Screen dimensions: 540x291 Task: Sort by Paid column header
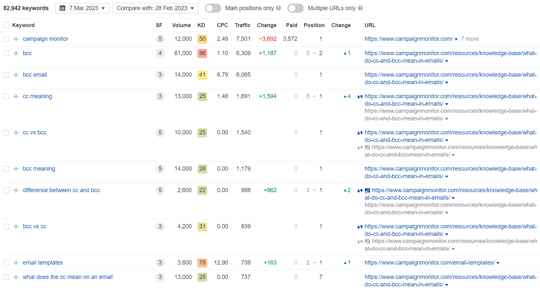292,25
